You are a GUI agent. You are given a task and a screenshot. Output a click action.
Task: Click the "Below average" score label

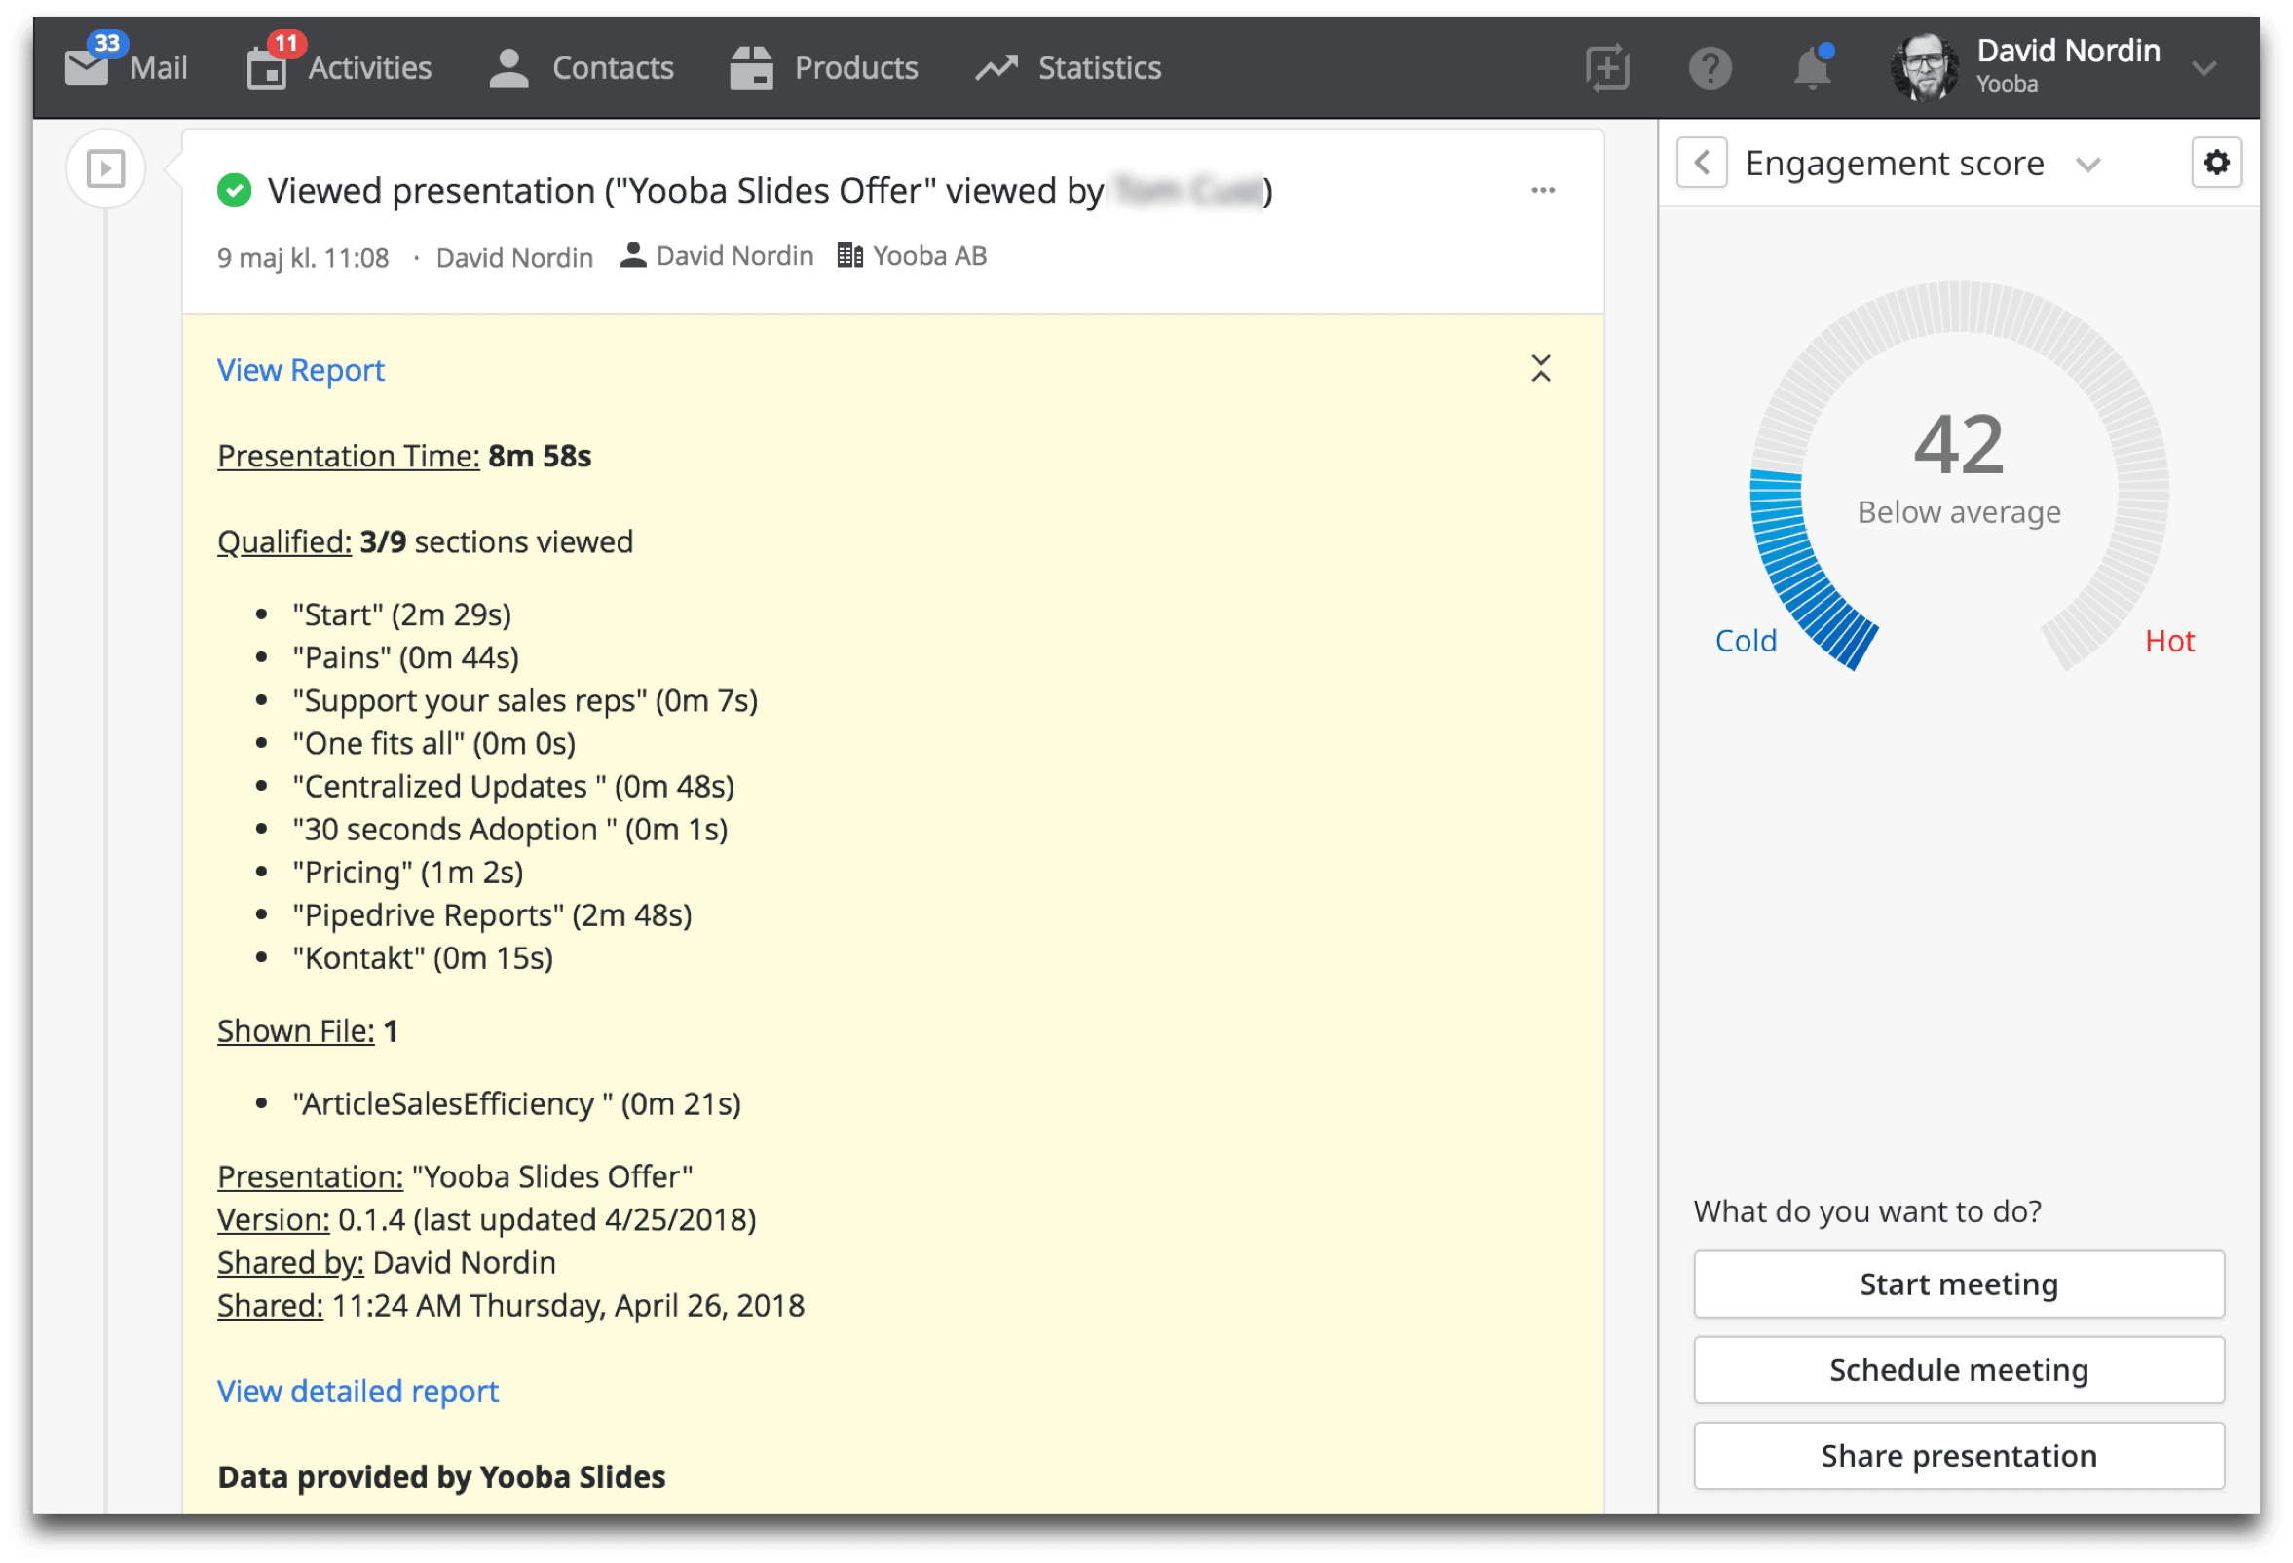point(1959,513)
